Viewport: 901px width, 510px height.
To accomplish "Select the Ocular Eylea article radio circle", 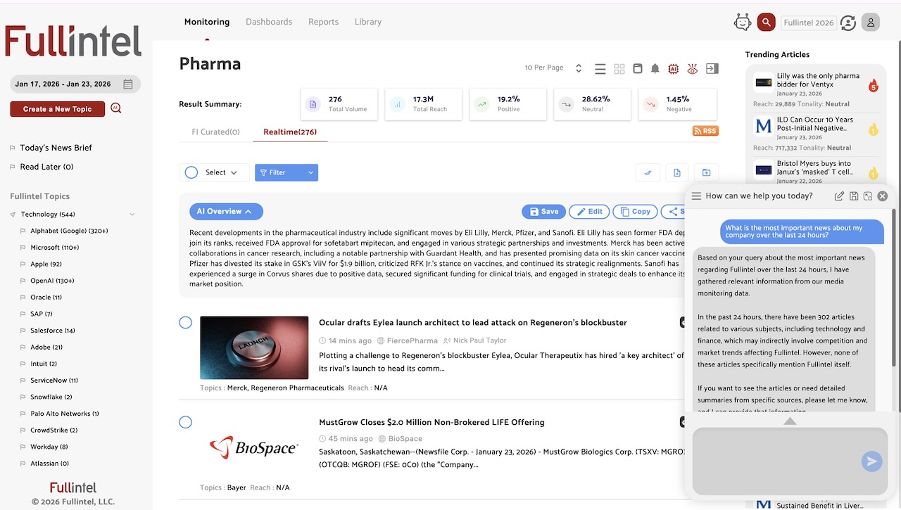I will [185, 322].
